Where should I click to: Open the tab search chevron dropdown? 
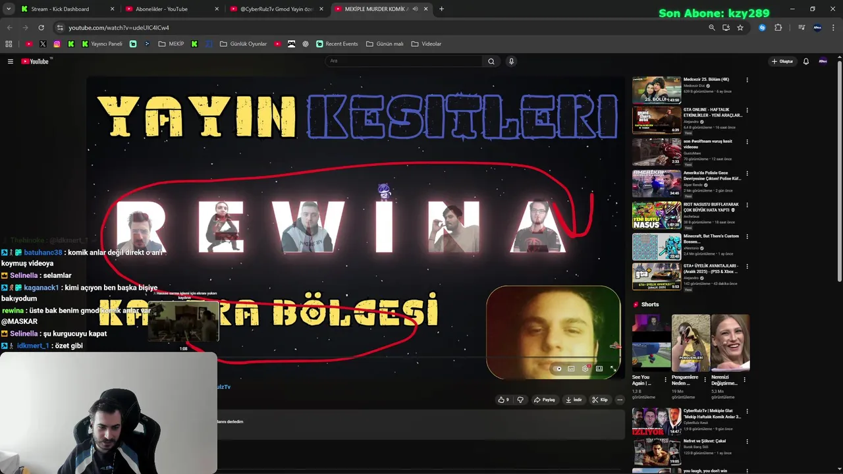9,9
